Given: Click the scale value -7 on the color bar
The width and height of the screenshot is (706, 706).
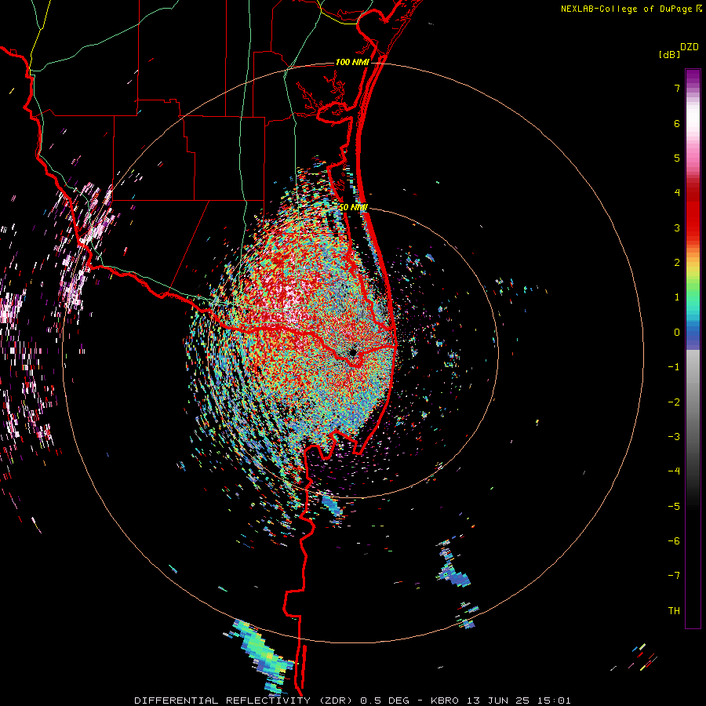Looking at the screenshot, I should (674, 575).
